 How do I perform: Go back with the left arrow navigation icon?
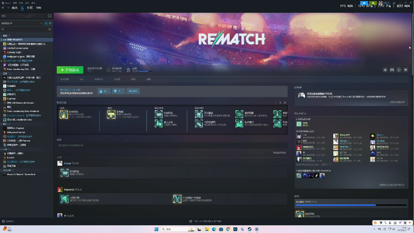3,8
